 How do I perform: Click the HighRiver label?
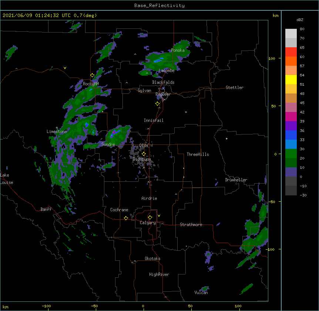coord(159,274)
